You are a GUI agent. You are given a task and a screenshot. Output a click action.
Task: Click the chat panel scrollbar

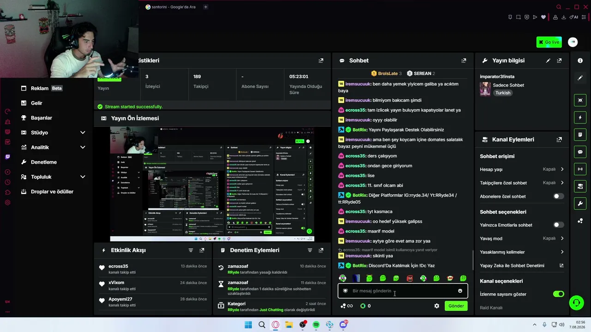tap(473, 261)
